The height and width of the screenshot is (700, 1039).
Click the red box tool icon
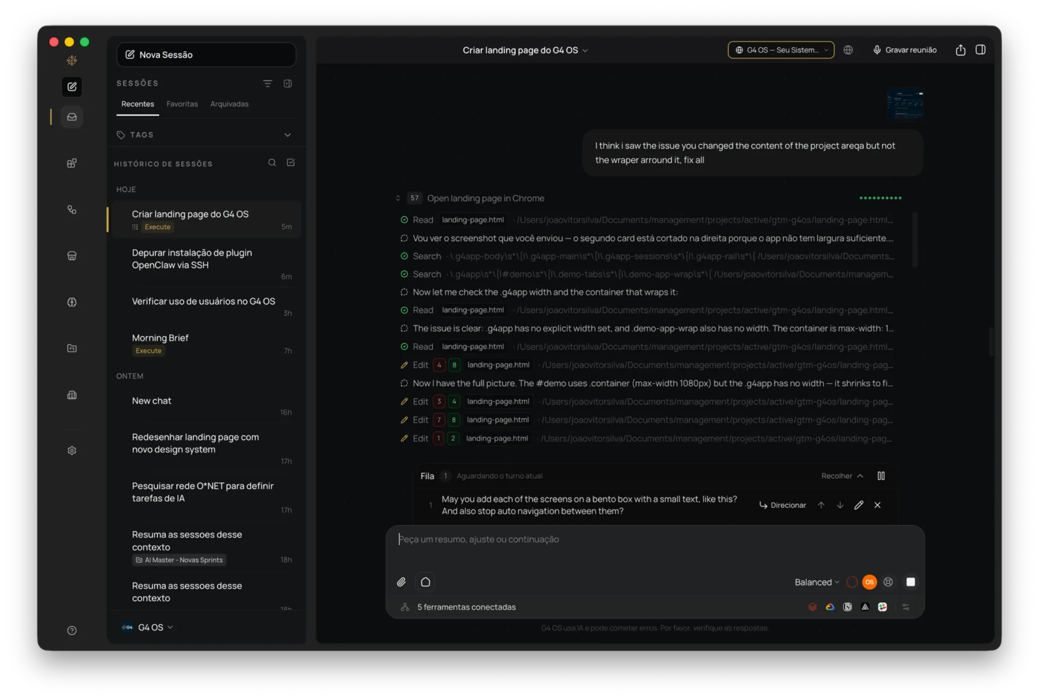click(812, 607)
